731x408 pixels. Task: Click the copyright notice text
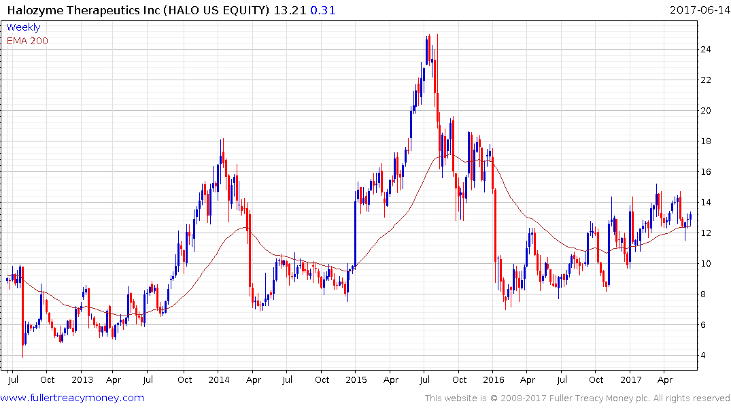(x=577, y=398)
